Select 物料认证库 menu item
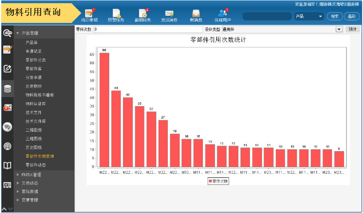 (x=36, y=104)
